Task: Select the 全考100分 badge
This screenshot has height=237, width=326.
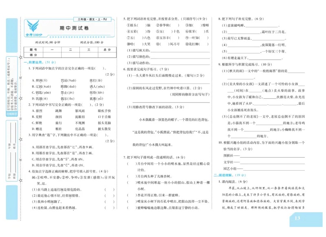Action: point(33,35)
